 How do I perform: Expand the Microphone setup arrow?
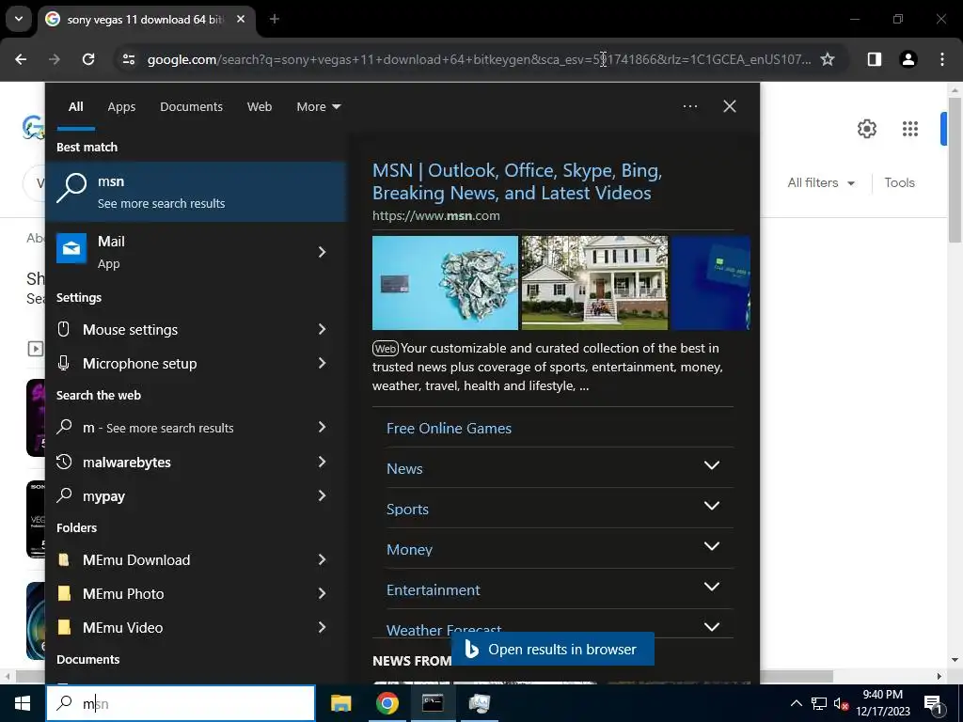[x=322, y=364]
